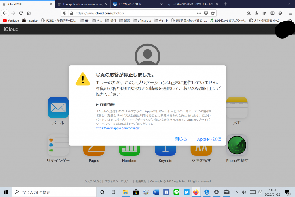This screenshot has width=295, height=197.
Task: Open Microsoft Edge from the taskbar
Action: click(x=206, y=192)
